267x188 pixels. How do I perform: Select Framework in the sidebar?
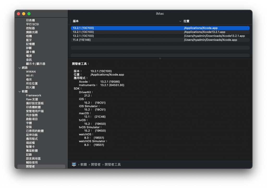coord(34,95)
